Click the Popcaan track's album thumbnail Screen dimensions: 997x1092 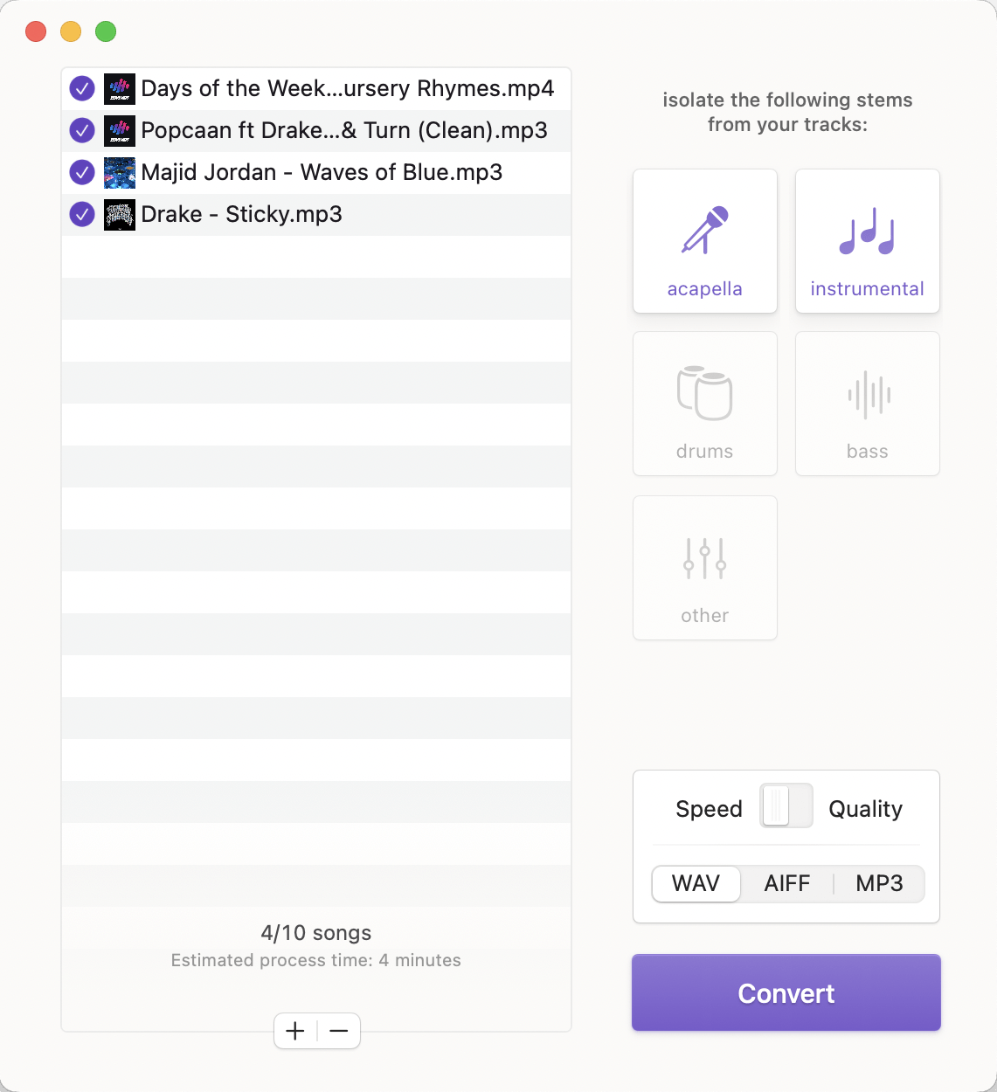(x=119, y=130)
